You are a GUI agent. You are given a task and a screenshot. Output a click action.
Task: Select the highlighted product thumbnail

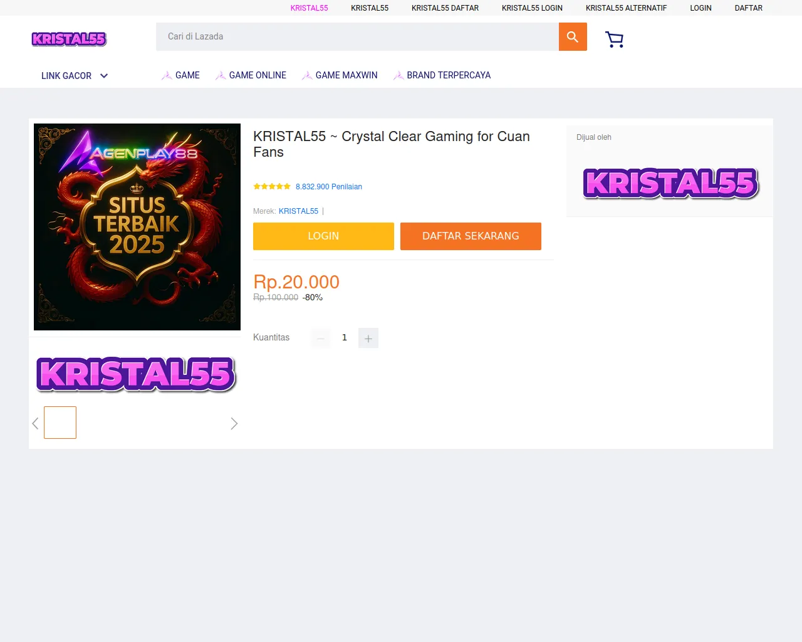coord(60,423)
